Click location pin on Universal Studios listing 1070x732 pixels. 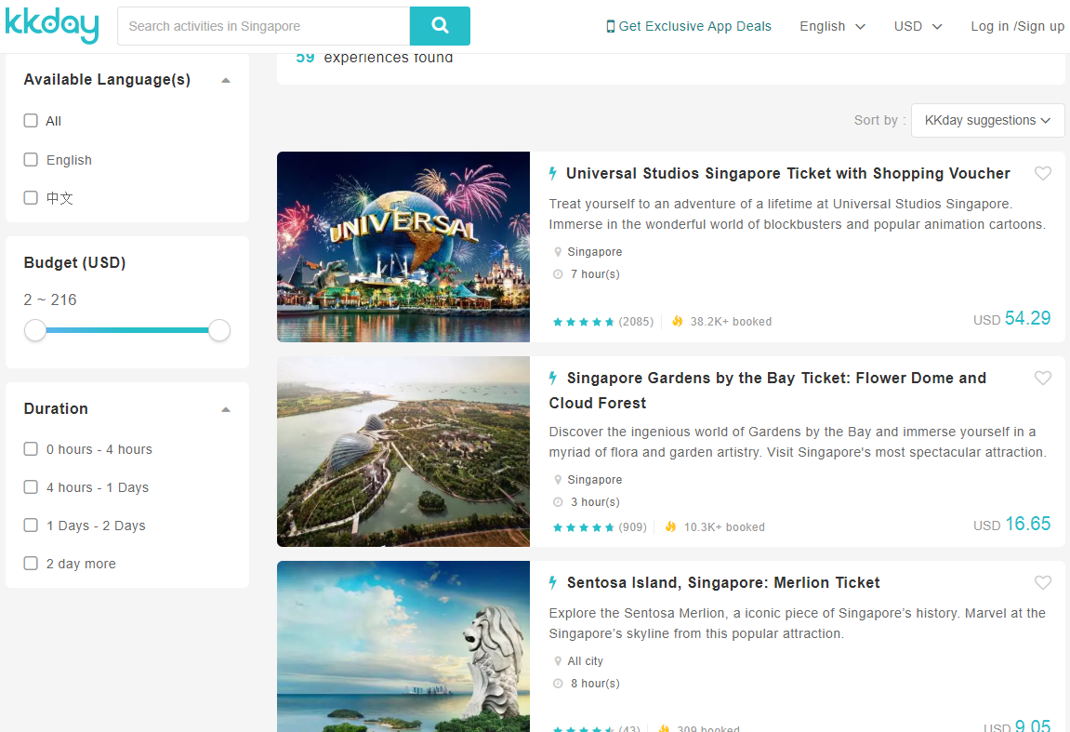558,252
